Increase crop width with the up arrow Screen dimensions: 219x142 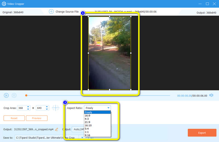28,107
